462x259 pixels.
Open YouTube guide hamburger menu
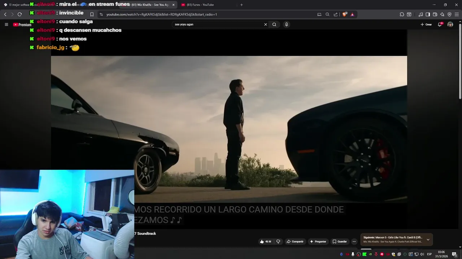(6, 24)
